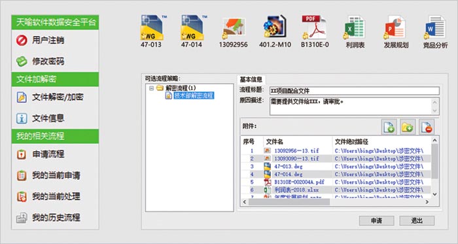Open the 文件解密/加密 icon
Screen dimensions: 458x244
click(x=22, y=97)
